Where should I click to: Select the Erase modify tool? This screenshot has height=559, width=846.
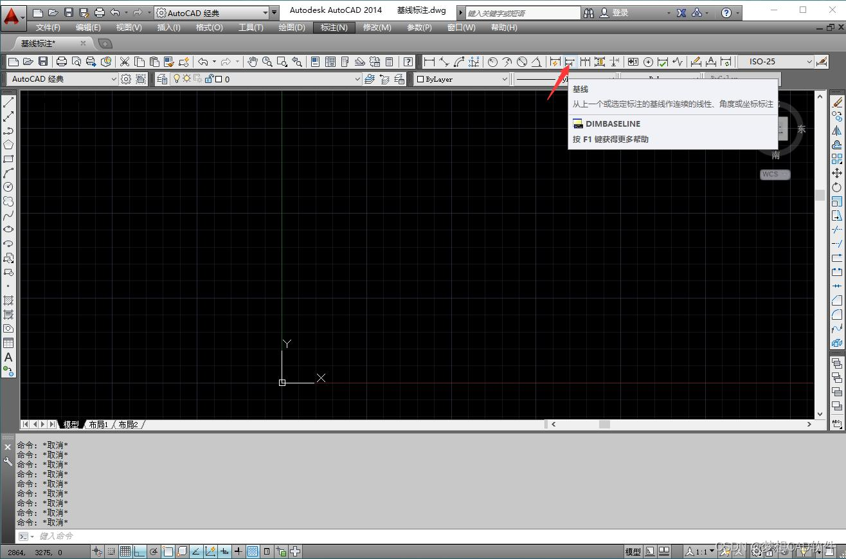[x=837, y=102]
